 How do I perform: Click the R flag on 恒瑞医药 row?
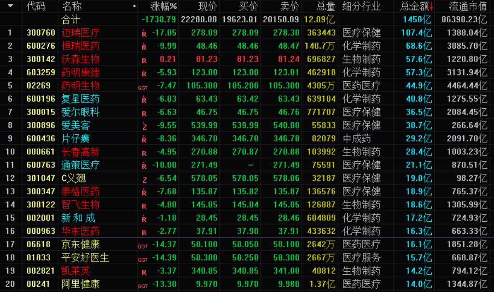click(144, 47)
